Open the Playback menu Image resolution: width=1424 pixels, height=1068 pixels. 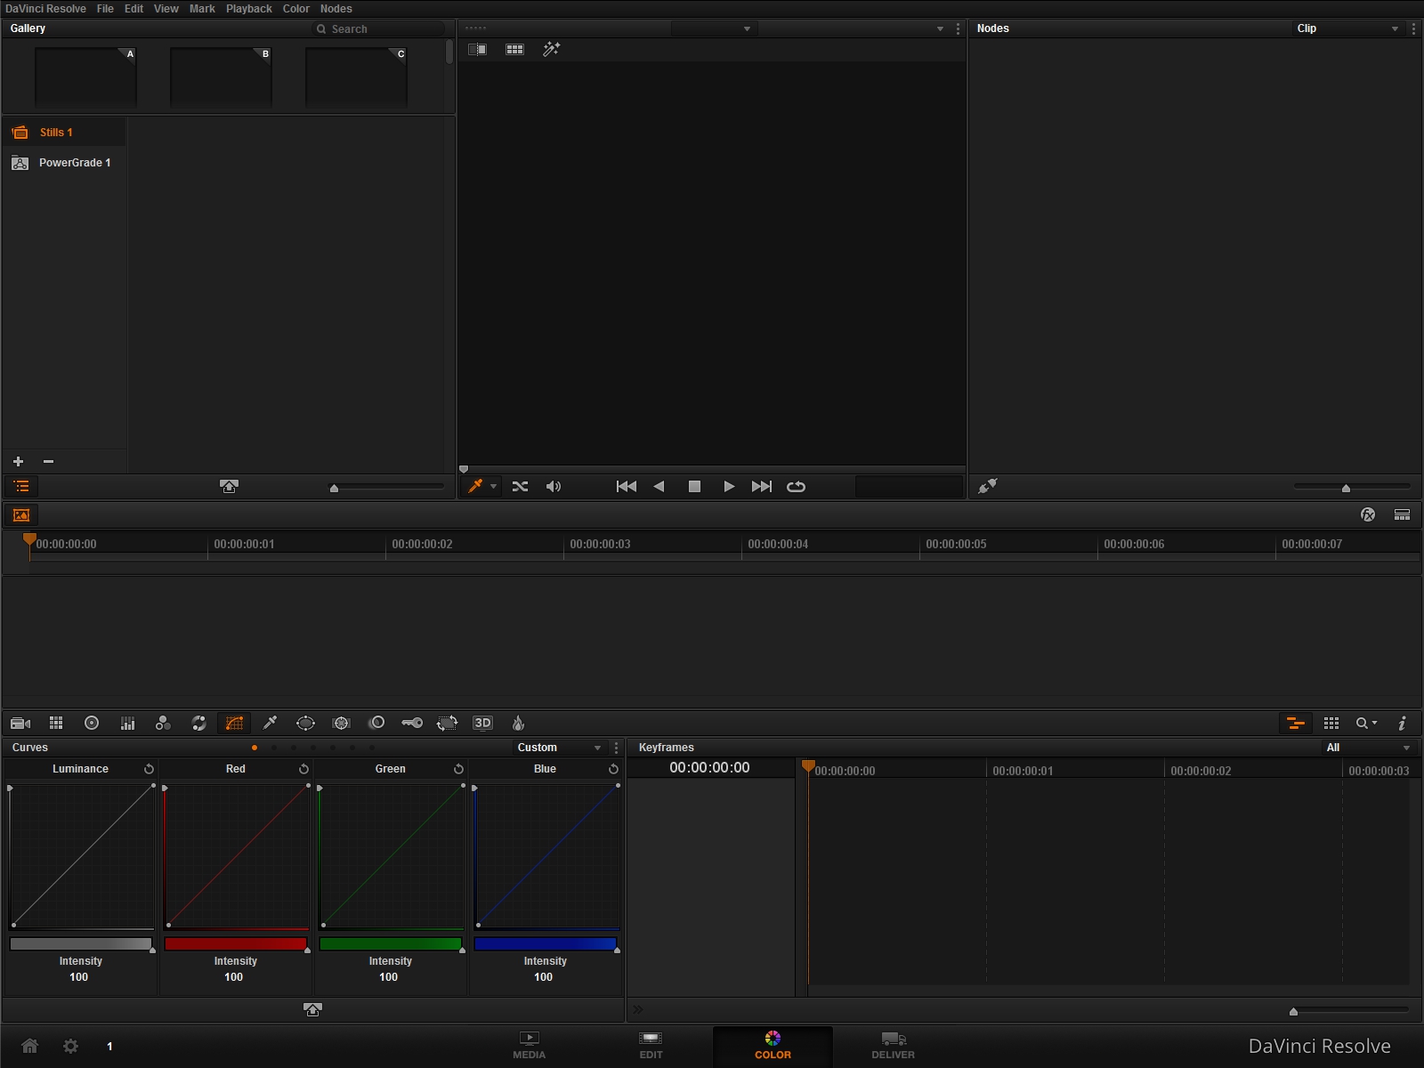pos(248,9)
